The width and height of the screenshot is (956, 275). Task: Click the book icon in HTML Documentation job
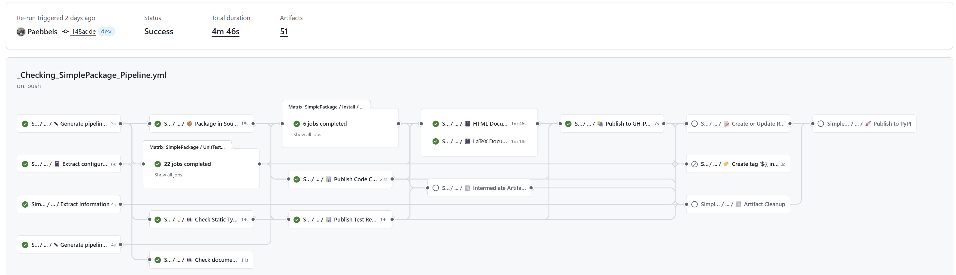point(467,124)
